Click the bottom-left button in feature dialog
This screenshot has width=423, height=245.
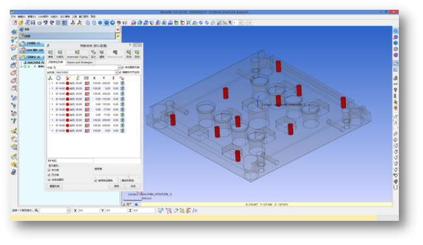point(55,186)
